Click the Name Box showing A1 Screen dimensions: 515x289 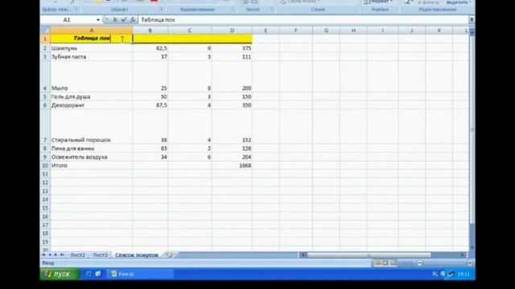68,20
